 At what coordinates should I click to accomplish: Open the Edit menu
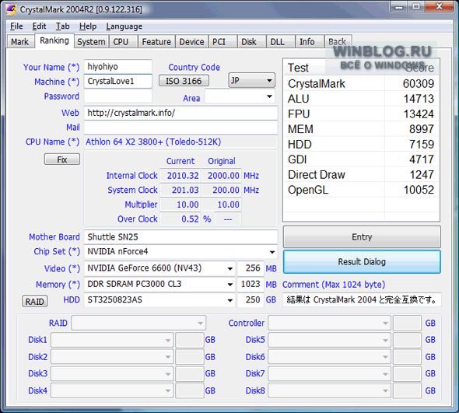(x=39, y=26)
